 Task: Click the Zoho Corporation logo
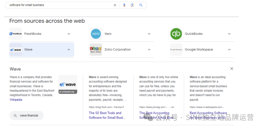(96, 50)
